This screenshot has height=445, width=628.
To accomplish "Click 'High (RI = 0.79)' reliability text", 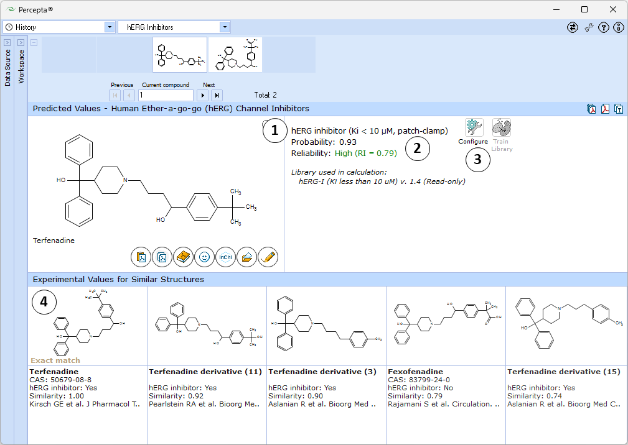I will (365, 153).
